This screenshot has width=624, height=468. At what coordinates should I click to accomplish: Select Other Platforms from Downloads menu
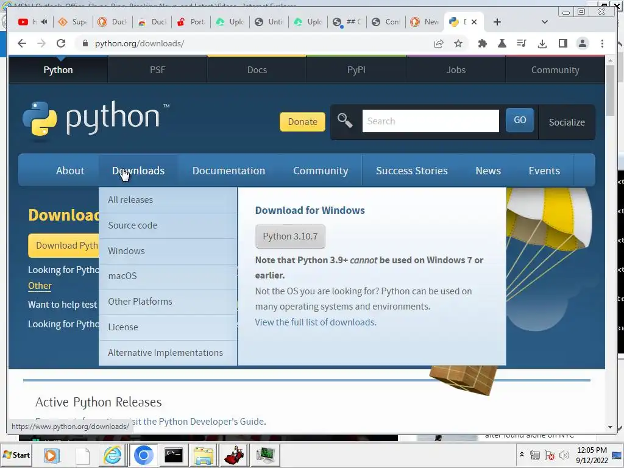pyautogui.click(x=168, y=301)
